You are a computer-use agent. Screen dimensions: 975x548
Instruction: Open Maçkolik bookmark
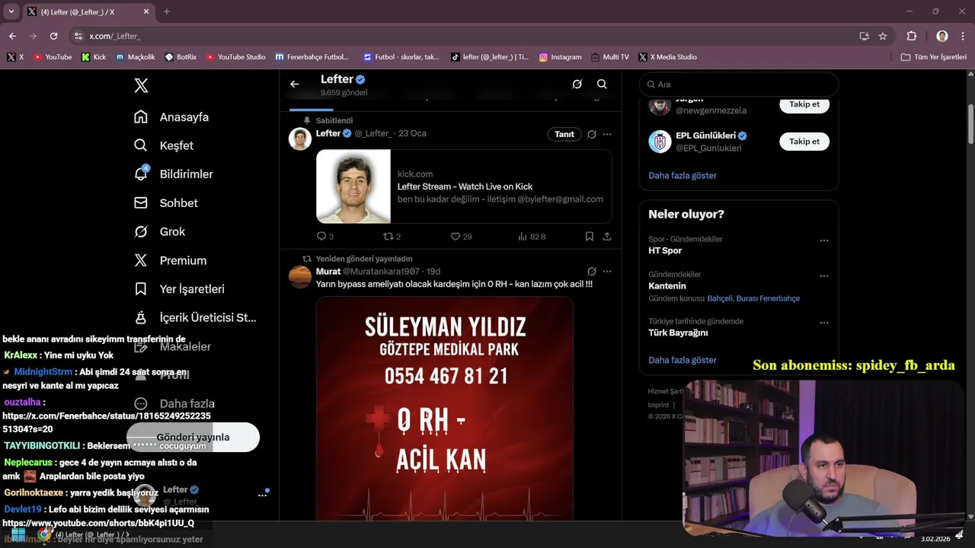[x=136, y=57]
